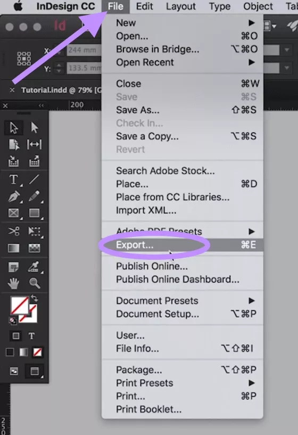Screen dimensions: 298x435
Task: Click the Y position input field
Action: pyautogui.click(x=84, y=68)
